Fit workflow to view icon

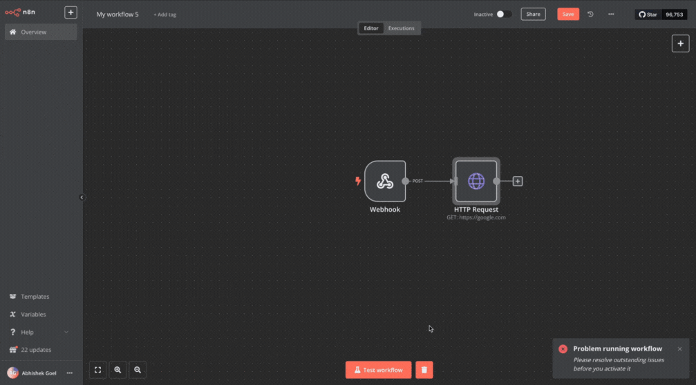pyautogui.click(x=98, y=371)
